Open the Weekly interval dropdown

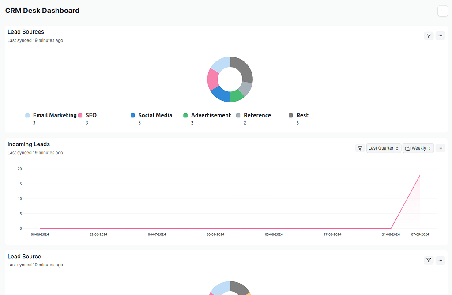click(418, 148)
